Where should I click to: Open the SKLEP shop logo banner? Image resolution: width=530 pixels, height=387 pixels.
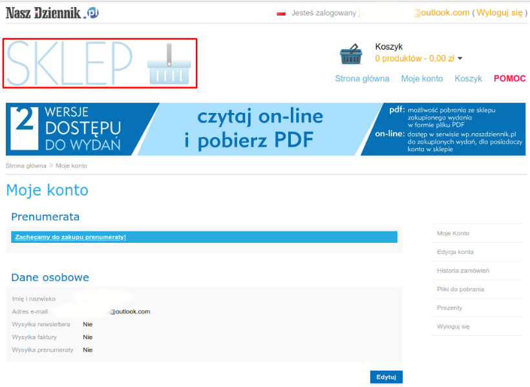[100, 63]
